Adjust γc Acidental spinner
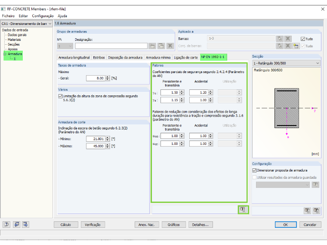 211,92
